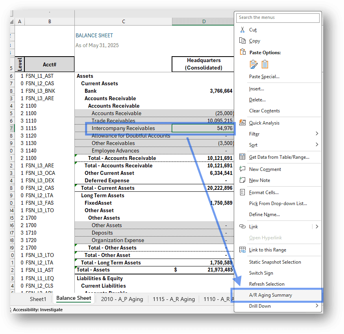Expand the Sort submenu arrow
This screenshot has width=344, height=334.
[316, 144]
